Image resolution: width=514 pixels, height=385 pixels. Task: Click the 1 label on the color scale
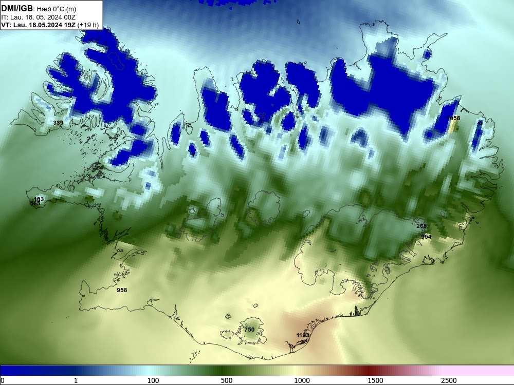tap(76, 380)
